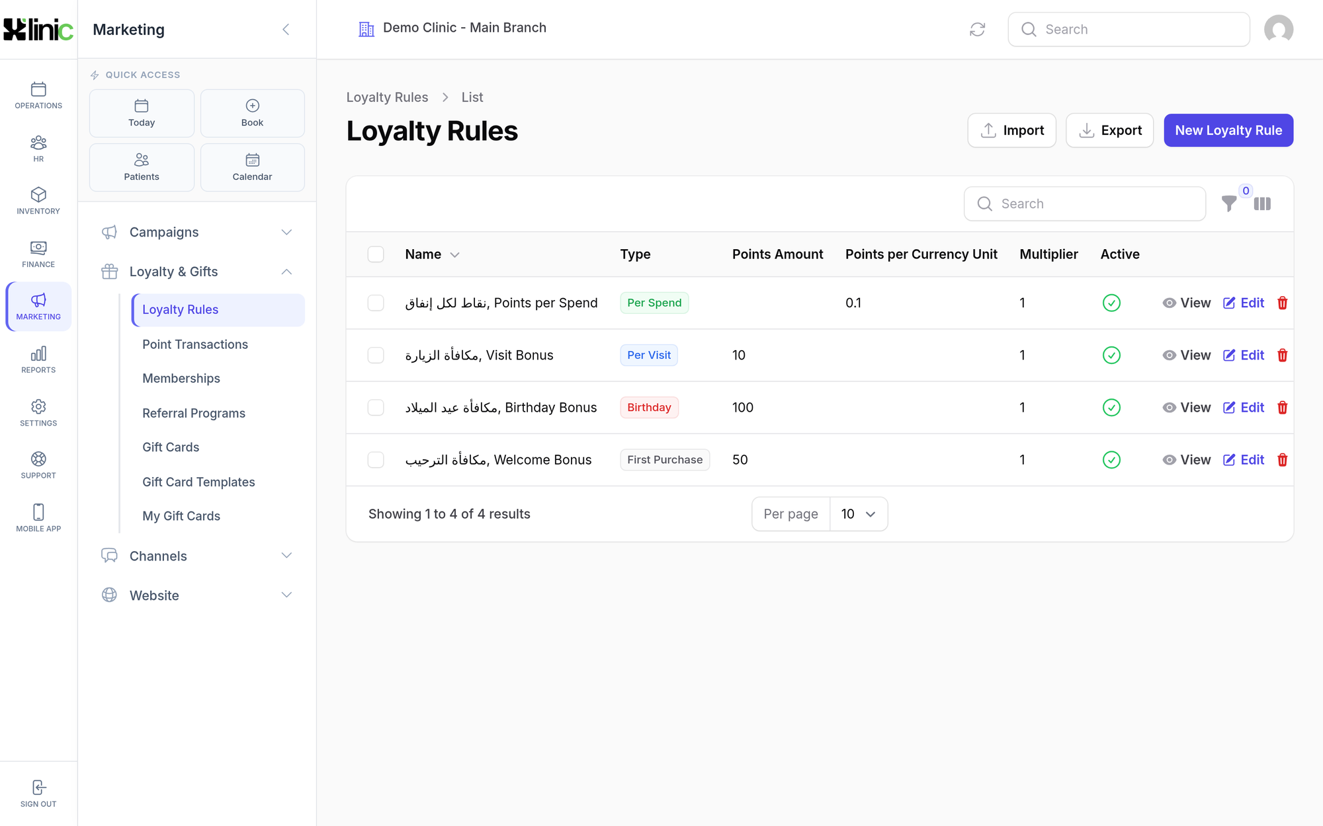This screenshot has height=826, width=1323.
Task: Click the Import button
Action: tap(1011, 130)
